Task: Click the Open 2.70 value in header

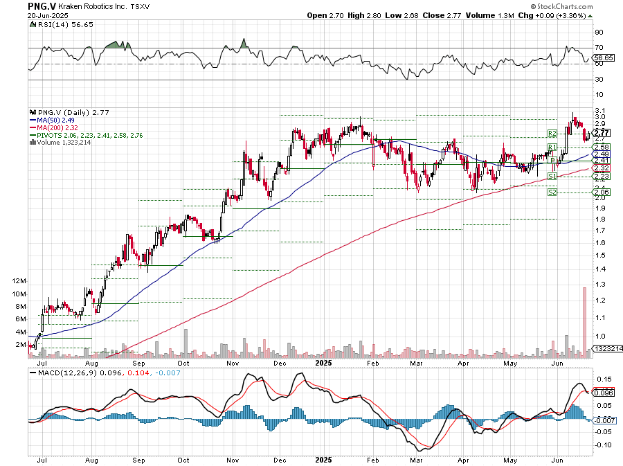Action: 325,15
